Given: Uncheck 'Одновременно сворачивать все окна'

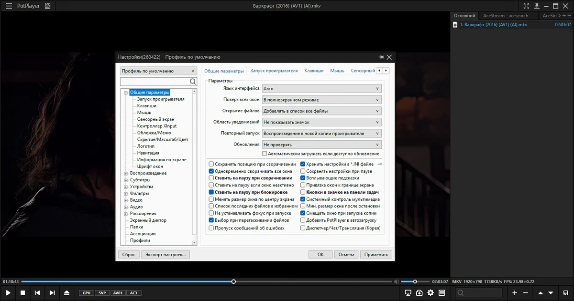Looking at the screenshot, I should pyautogui.click(x=211, y=171).
